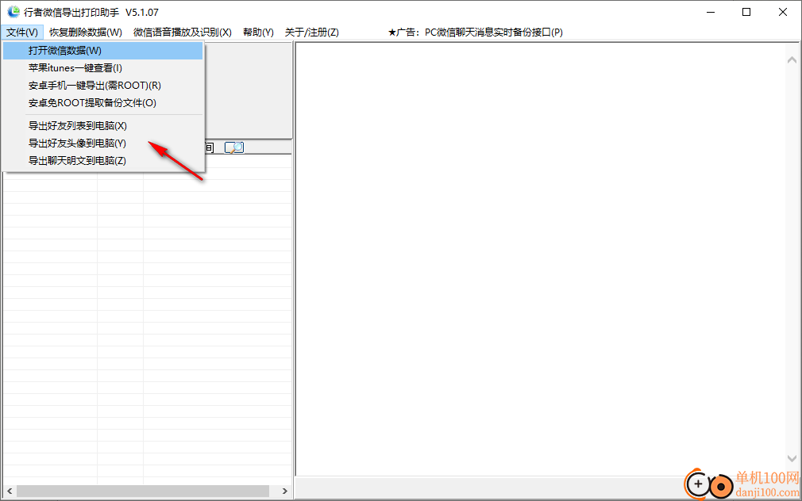Open the 帮助(Y) menu
The height and width of the screenshot is (501, 802).
pyautogui.click(x=258, y=33)
